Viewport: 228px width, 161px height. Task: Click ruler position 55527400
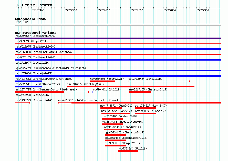click(38, 10)
